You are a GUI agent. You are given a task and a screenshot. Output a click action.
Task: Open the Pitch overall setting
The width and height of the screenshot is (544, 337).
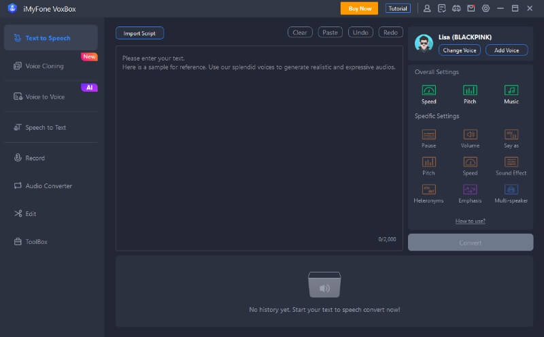(470, 94)
